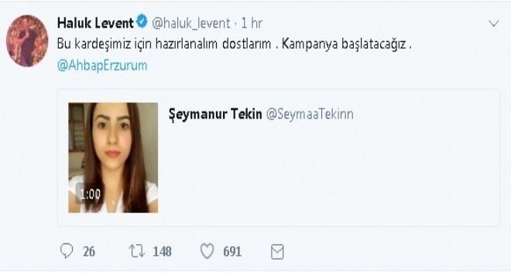This screenshot has height=279, width=511.
Task: Open the @AhbapErzurum mention link
Action: point(102,65)
